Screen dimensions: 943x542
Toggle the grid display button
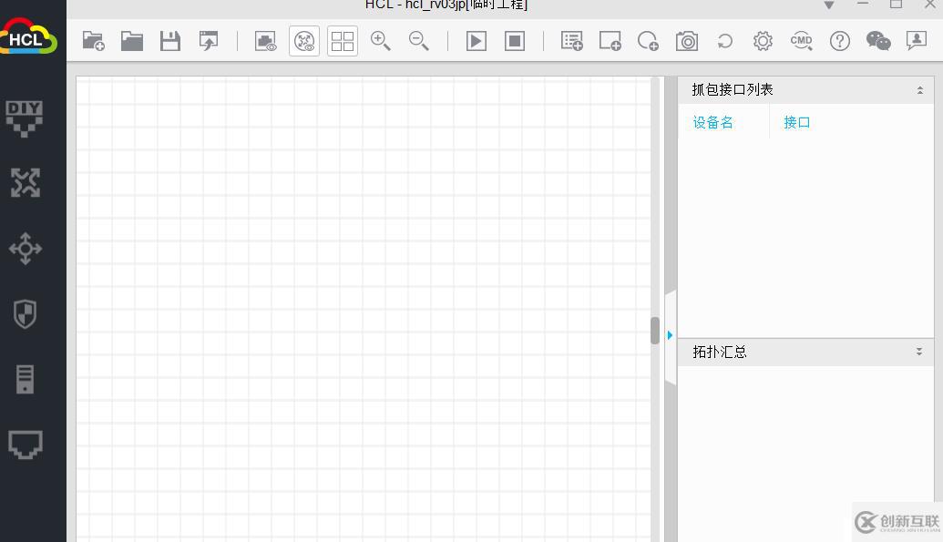[343, 41]
